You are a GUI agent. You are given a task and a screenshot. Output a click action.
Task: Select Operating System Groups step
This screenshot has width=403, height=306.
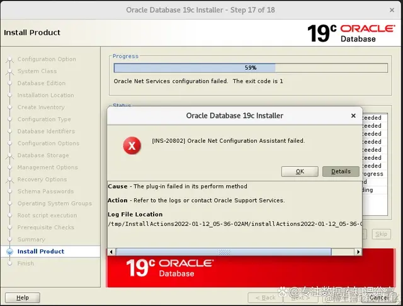coord(55,203)
